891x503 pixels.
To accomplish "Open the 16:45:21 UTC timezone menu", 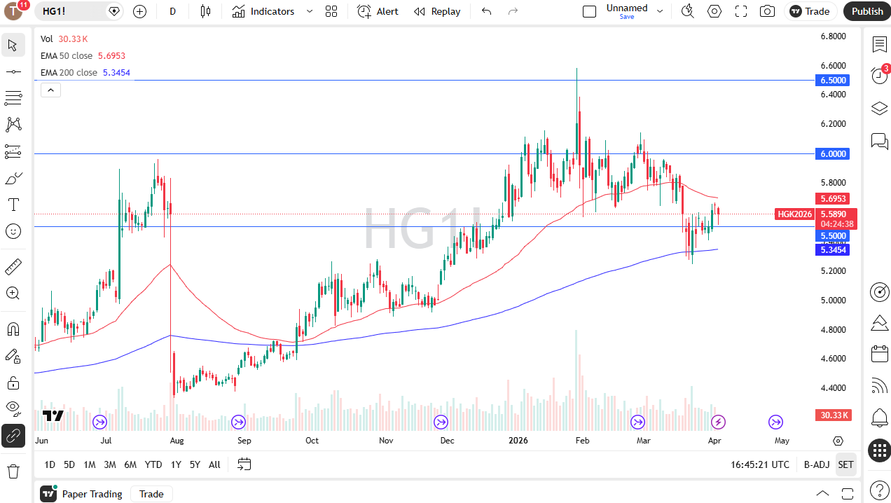I will 760,464.
